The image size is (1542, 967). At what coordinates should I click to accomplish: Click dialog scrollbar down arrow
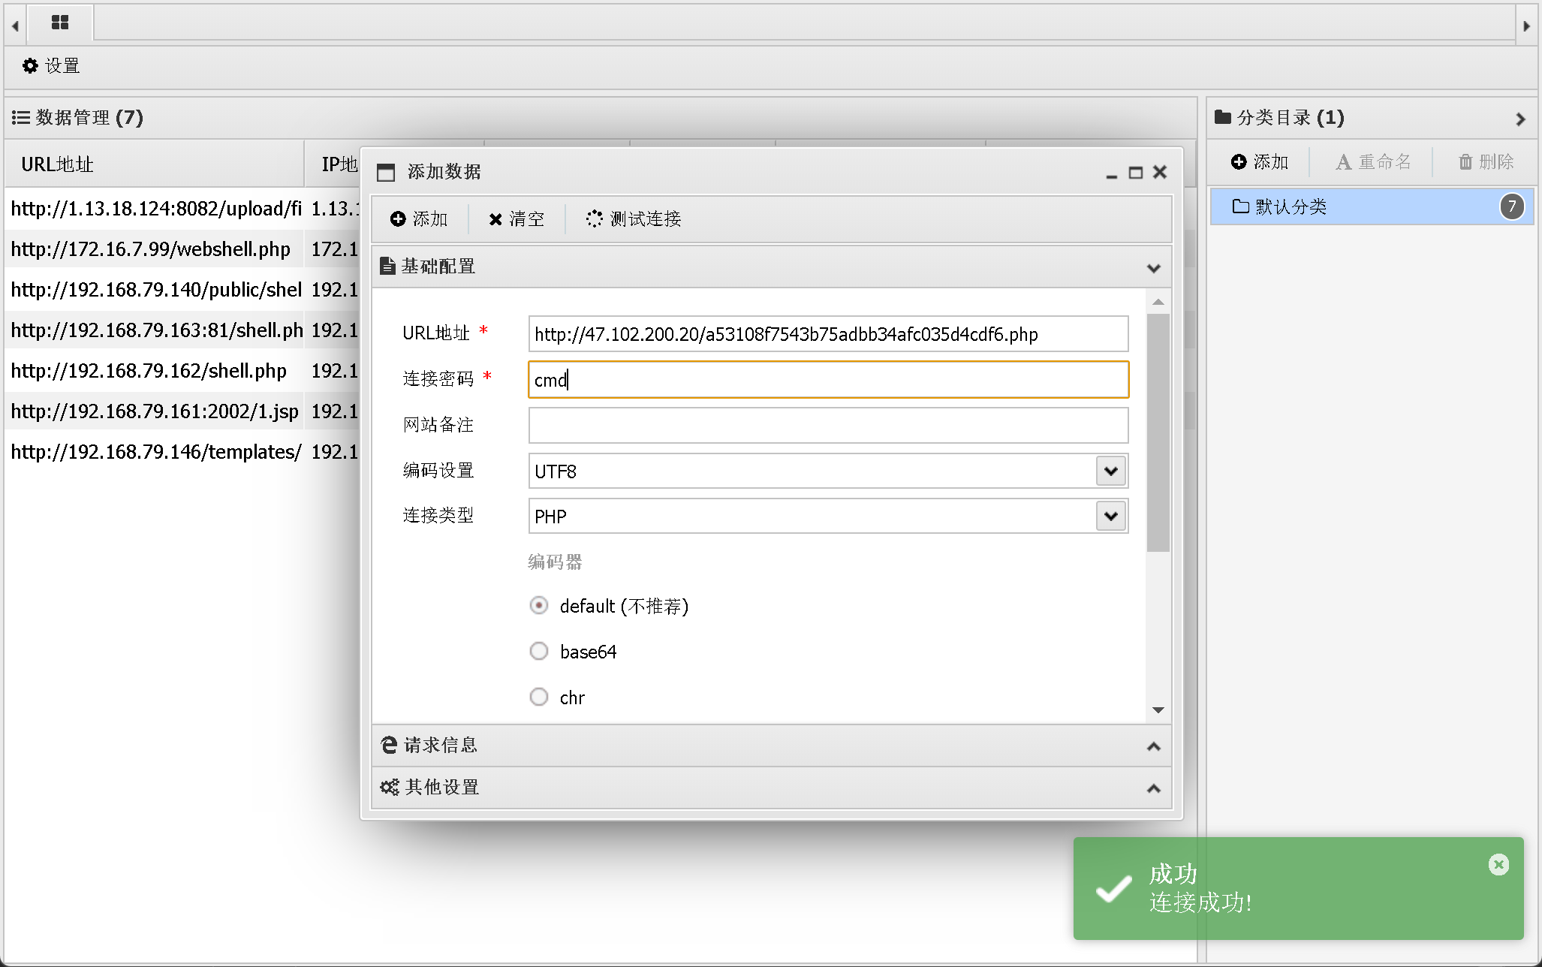(1158, 710)
